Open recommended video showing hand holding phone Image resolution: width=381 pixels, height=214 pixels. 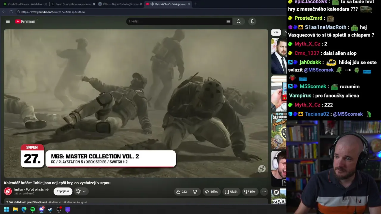279,94
